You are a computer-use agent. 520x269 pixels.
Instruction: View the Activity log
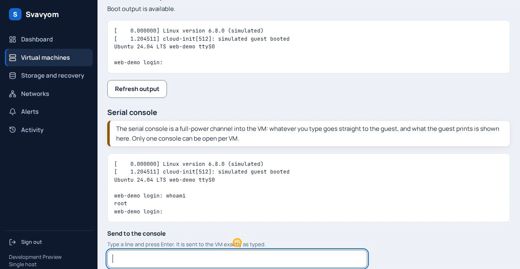coord(49,130)
